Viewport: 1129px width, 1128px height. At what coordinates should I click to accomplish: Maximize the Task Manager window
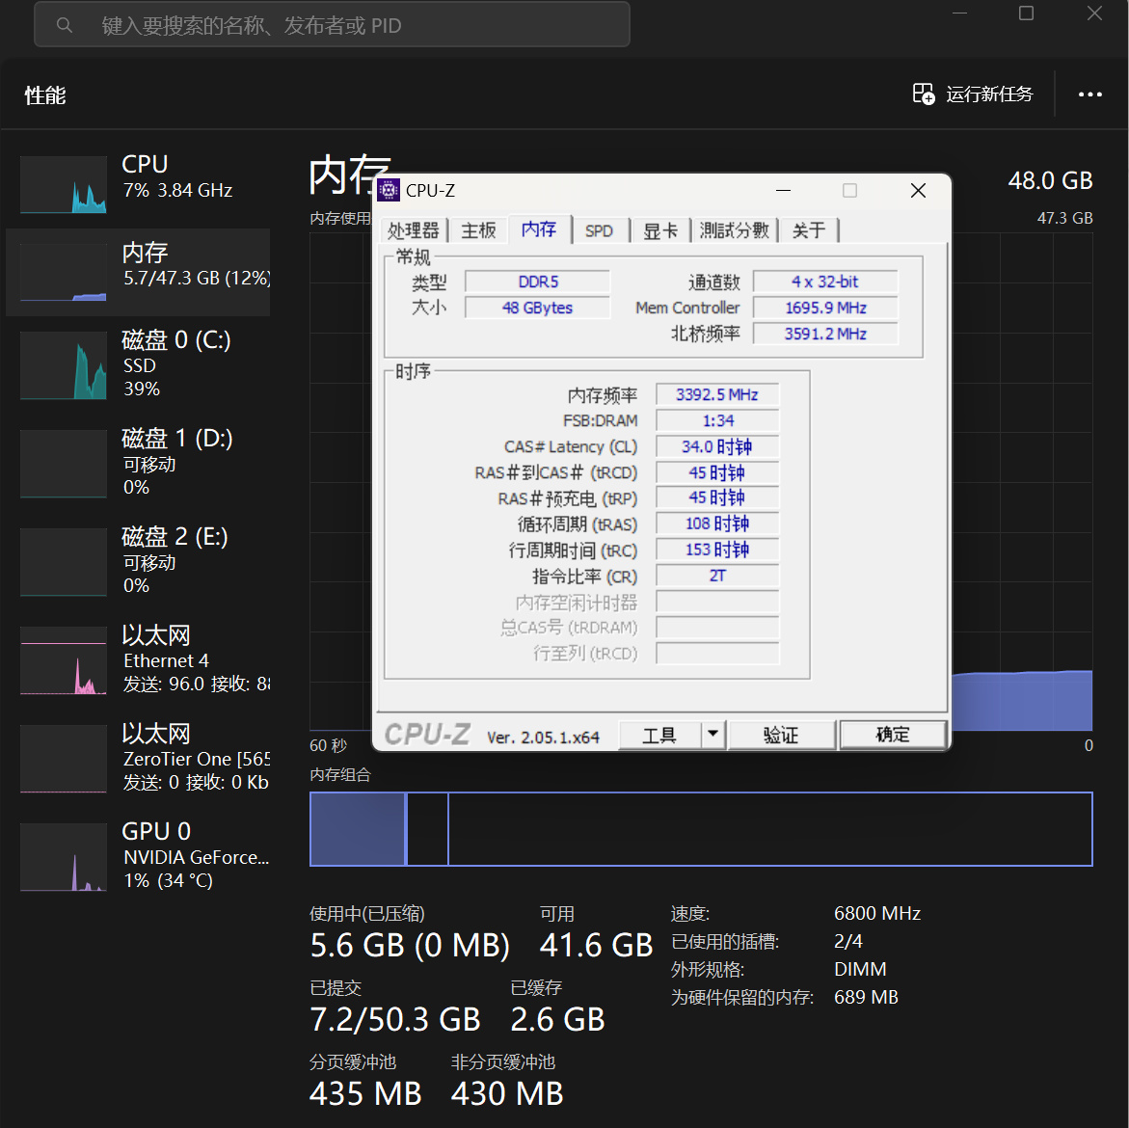tap(1026, 13)
